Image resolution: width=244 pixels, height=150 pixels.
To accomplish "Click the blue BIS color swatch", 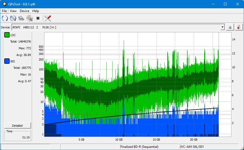I will tap(7, 61).
